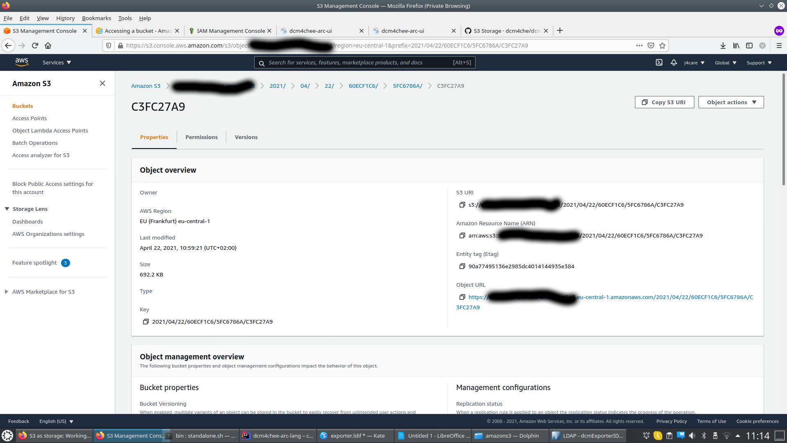Click the AWS logo home icon
Image resolution: width=787 pixels, height=443 pixels.
tap(21, 62)
